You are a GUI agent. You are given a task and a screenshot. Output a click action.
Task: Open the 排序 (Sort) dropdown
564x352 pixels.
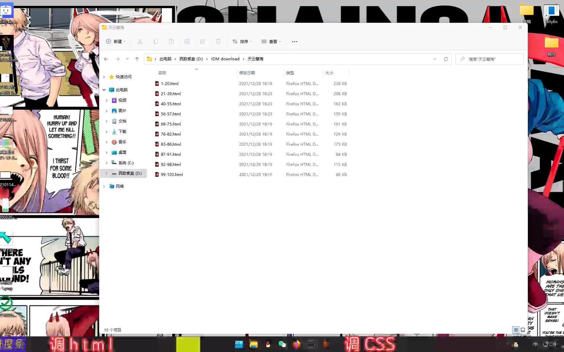(x=242, y=41)
